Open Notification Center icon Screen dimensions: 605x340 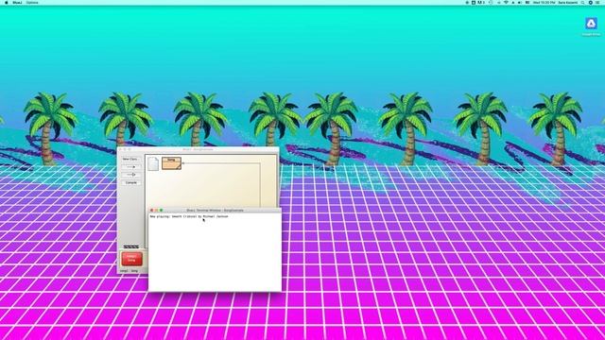point(597,2)
